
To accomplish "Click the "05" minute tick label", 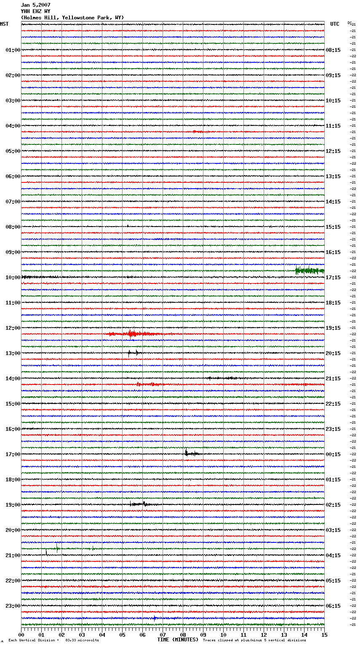I will tap(123, 635).
